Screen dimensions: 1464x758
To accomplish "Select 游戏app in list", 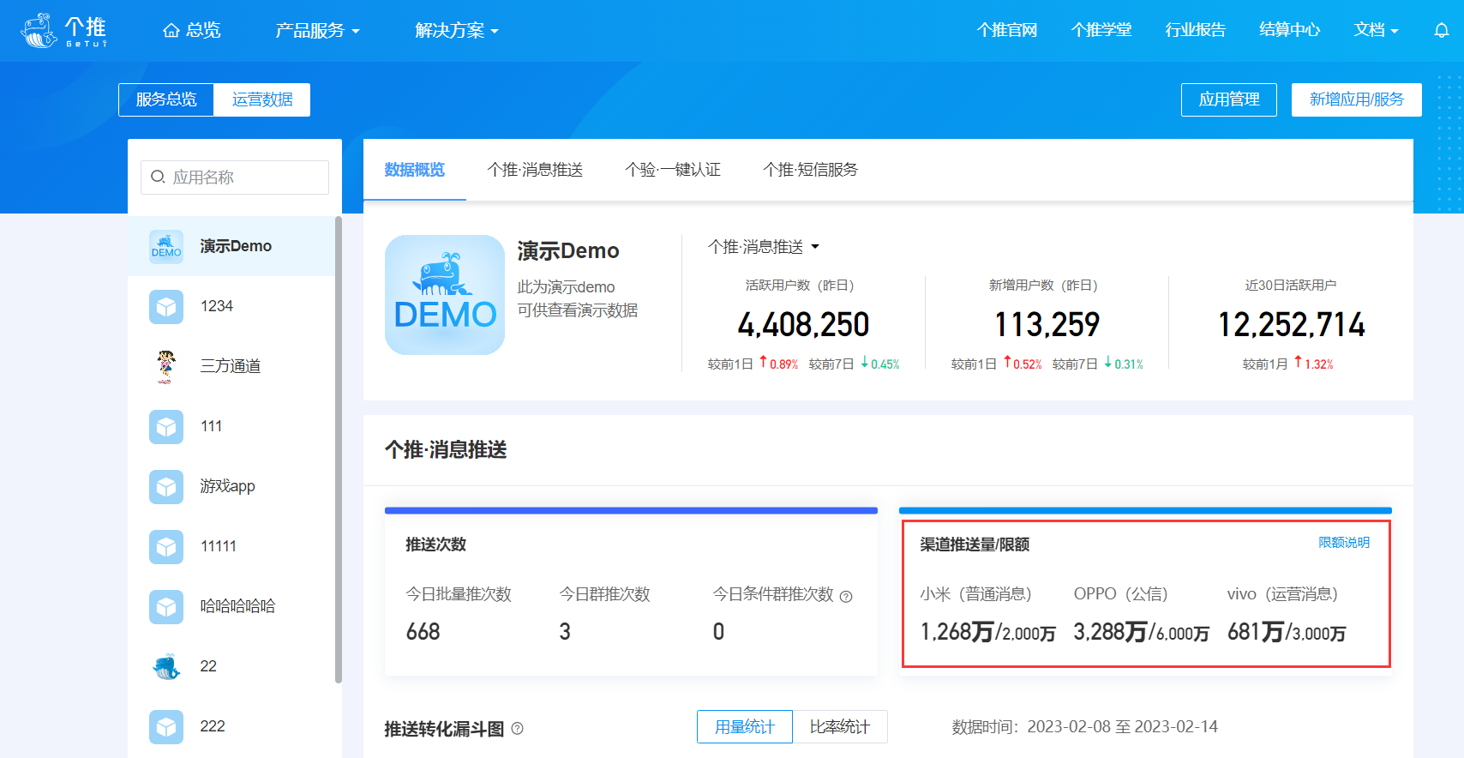I will (x=231, y=486).
